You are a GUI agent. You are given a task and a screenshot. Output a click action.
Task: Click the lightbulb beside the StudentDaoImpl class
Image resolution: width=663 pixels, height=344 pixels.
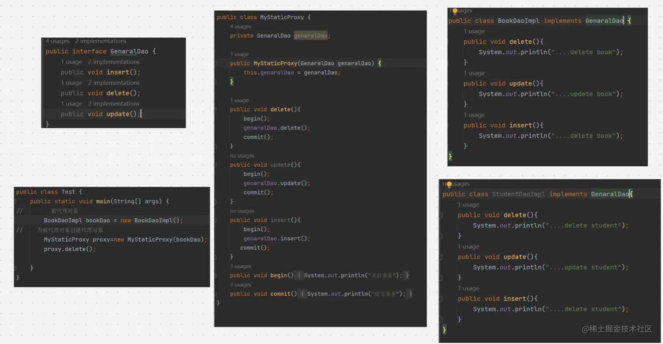[x=449, y=184]
